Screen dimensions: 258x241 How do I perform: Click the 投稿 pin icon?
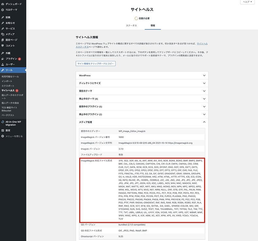click(3, 17)
